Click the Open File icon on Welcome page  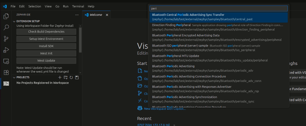pyautogui.click(x=140, y=78)
